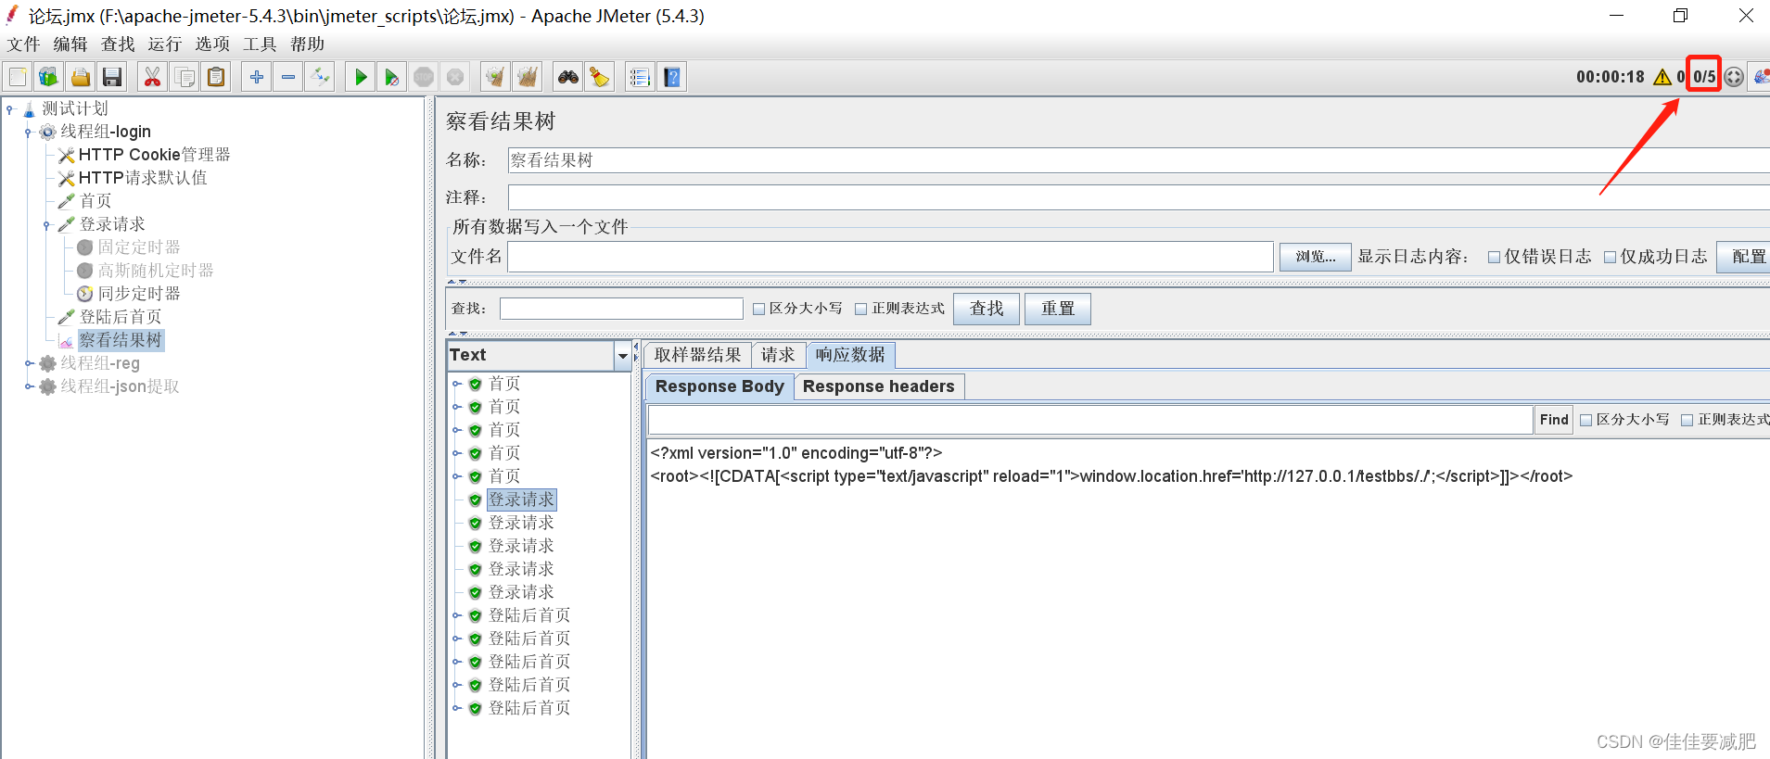The image size is (1770, 759).
Task: Select the highlighted 登录请求 result
Action: click(x=521, y=500)
